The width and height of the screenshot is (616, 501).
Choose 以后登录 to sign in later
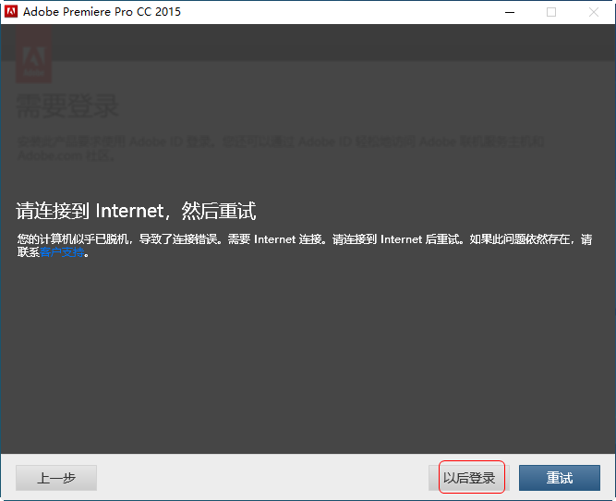click(x=470, y=478)
